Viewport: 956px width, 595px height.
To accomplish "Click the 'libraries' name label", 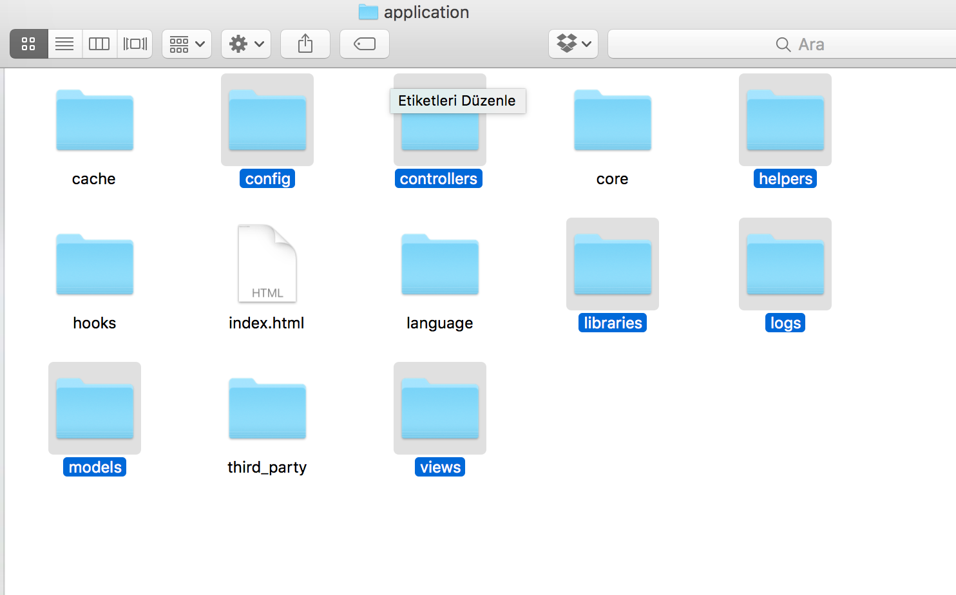I will pyautogui.click(x=613, y=323).
